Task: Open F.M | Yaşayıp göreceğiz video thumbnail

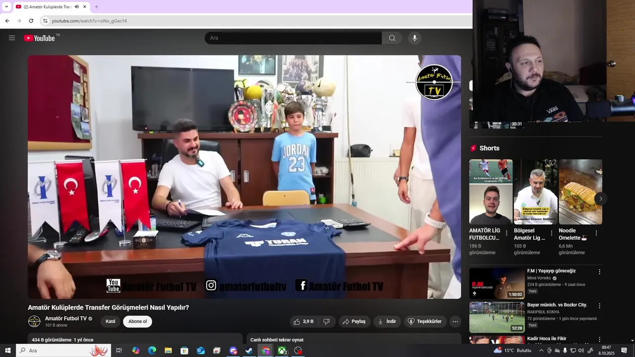Action: 497,284
